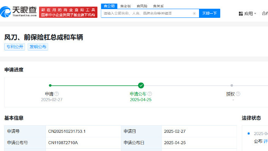Open the 详 details link under 法律状态

[x=266, y=141]
